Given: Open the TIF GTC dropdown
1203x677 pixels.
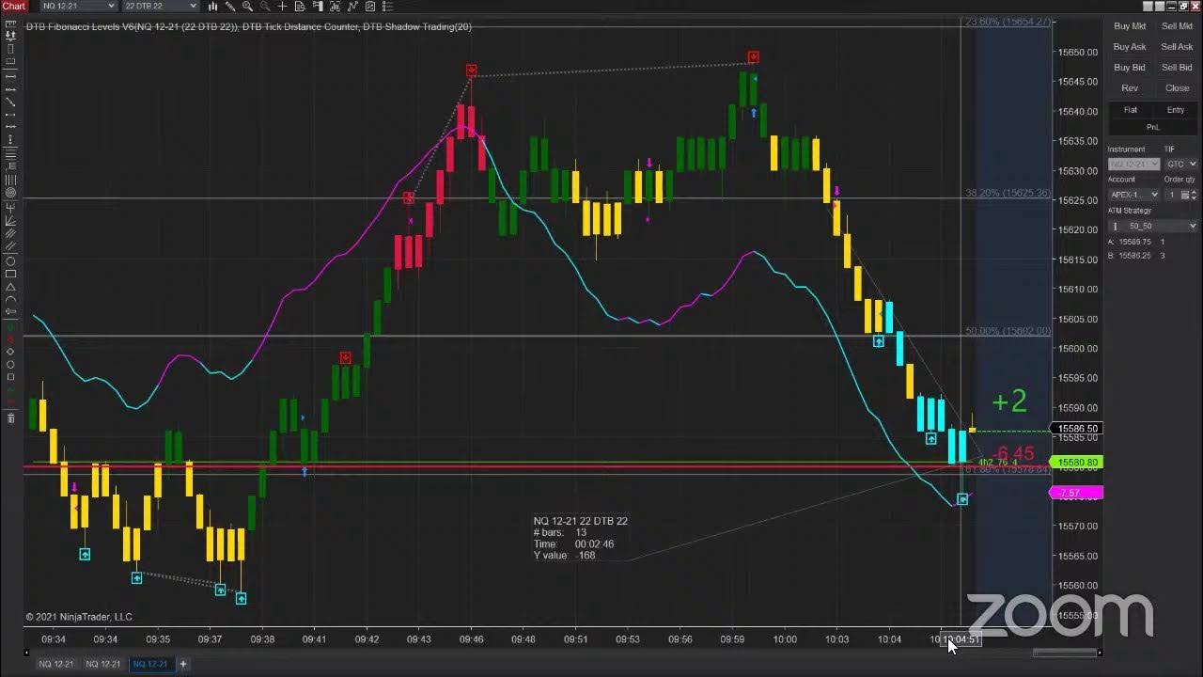Looking at the screenshot, I should [1181, 164].
